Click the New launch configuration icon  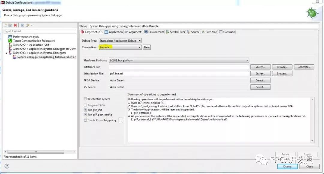pos(5,25)
